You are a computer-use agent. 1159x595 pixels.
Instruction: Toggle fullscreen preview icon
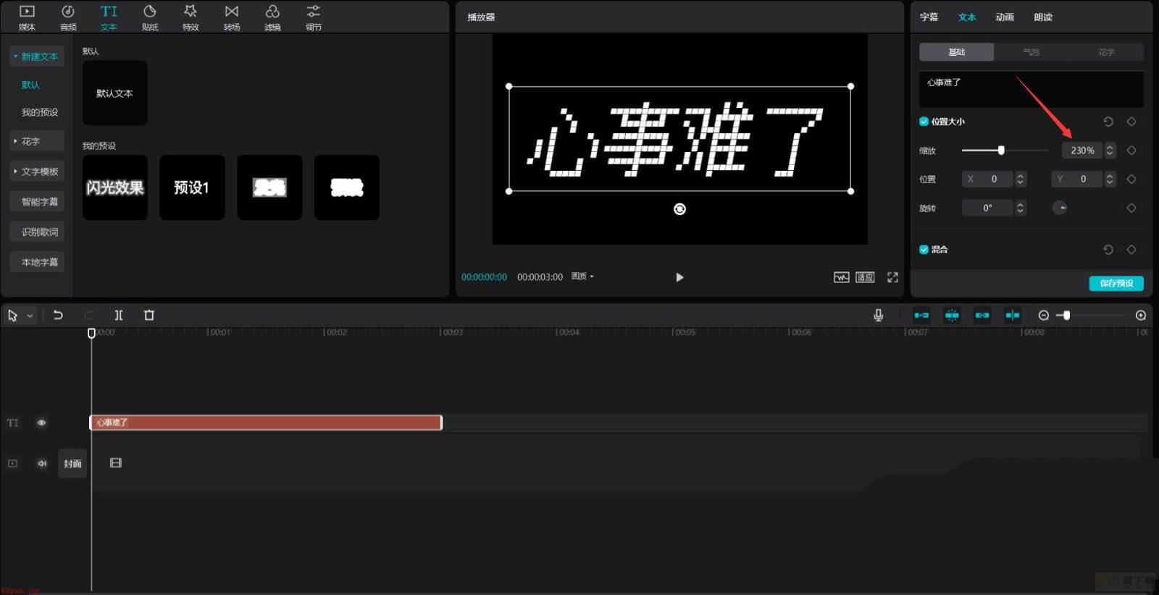[892, 277]
